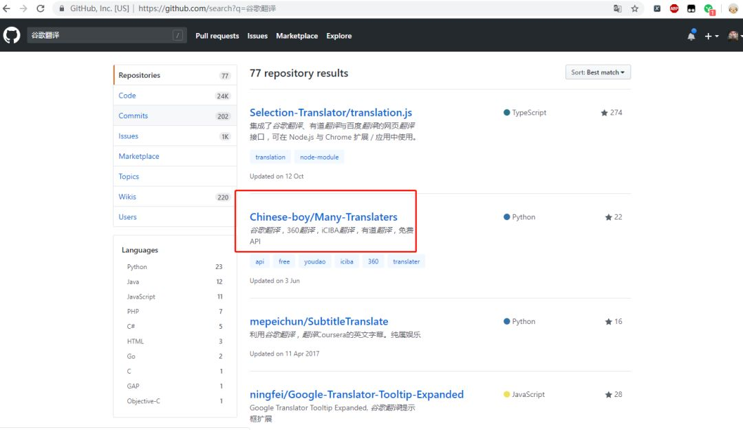Open Selection-Translator/translation.js repository
The image size is (743, 430).
tap(331, 112)
